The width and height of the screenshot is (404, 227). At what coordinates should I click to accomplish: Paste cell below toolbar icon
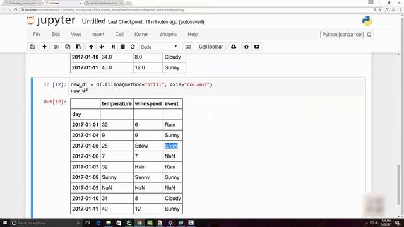78,47
